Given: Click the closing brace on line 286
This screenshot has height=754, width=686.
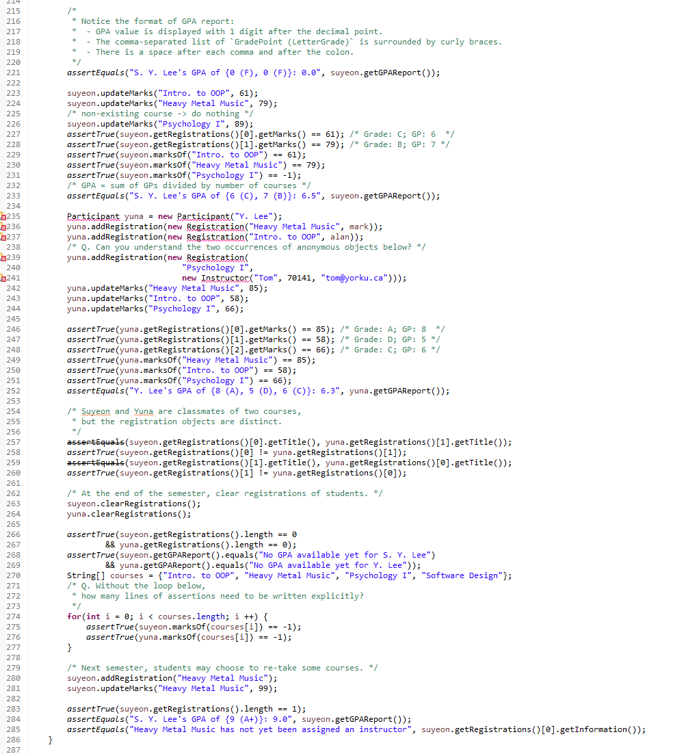Looking at the screenshot, I should point(49,740).
